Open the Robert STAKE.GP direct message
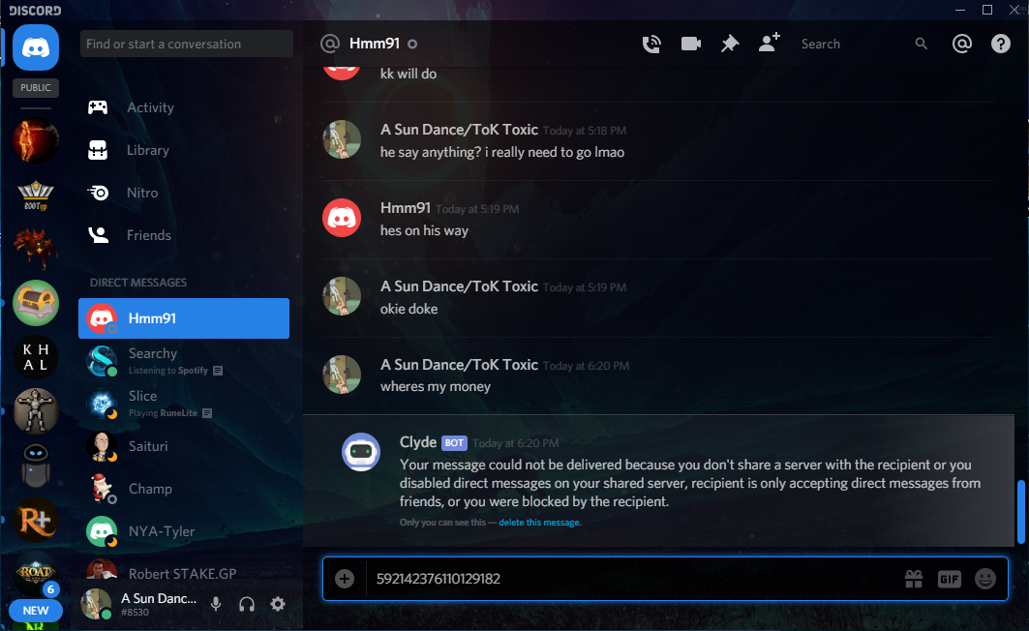 (x=184, y=569)
